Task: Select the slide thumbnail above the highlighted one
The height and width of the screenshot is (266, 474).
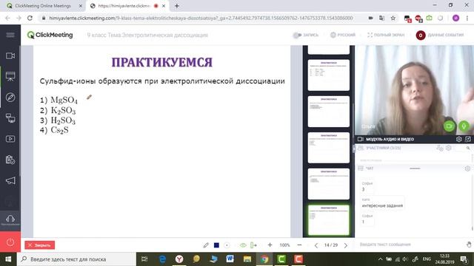Action: [x=329, y=184]
